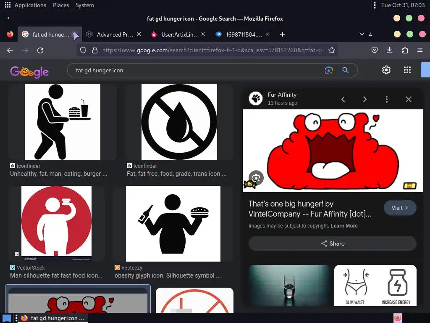
Task: Switch to the Advanced Preferences tab
Action: tap(113, 34)
